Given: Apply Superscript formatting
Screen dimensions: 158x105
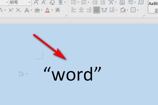Looking at the screenshot, I should [11, 10].
